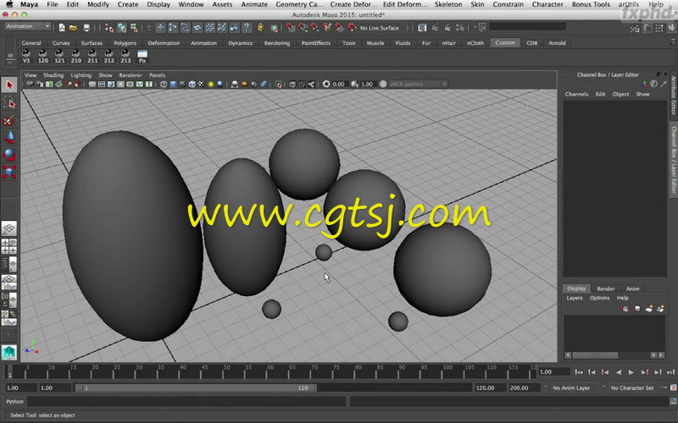Create a new scene from status line
Screen dimensions: 678x423
coord(62,28)
